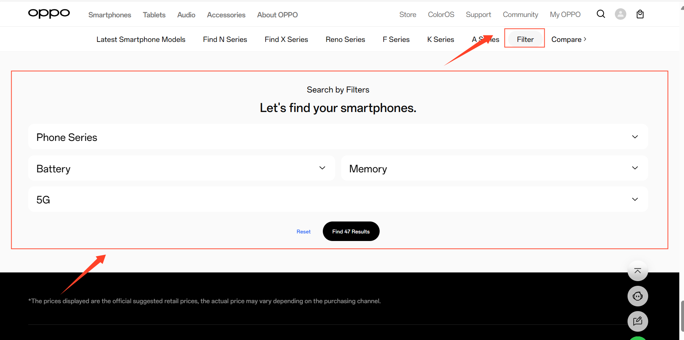
Task: Reset the search filters
Action: click(x=304, y=232)
